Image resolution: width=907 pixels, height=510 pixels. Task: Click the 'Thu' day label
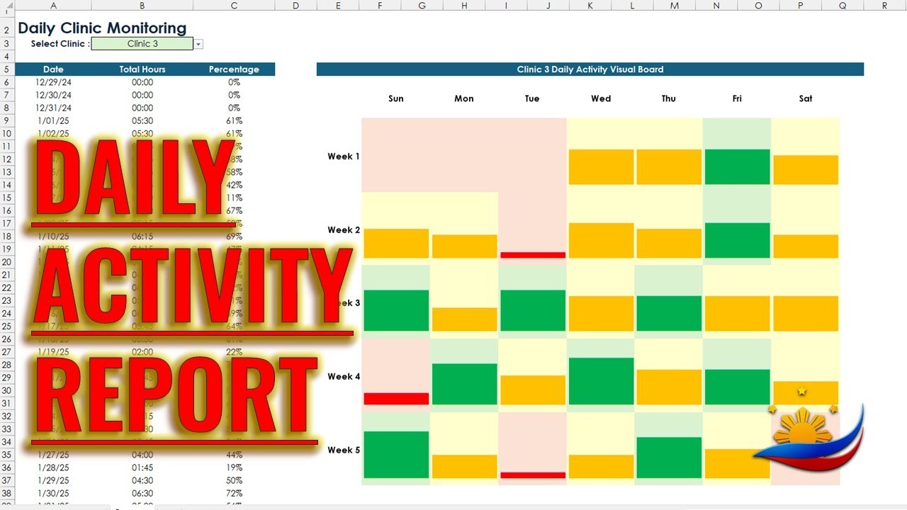pyautogui.click(x=669, y=98)
